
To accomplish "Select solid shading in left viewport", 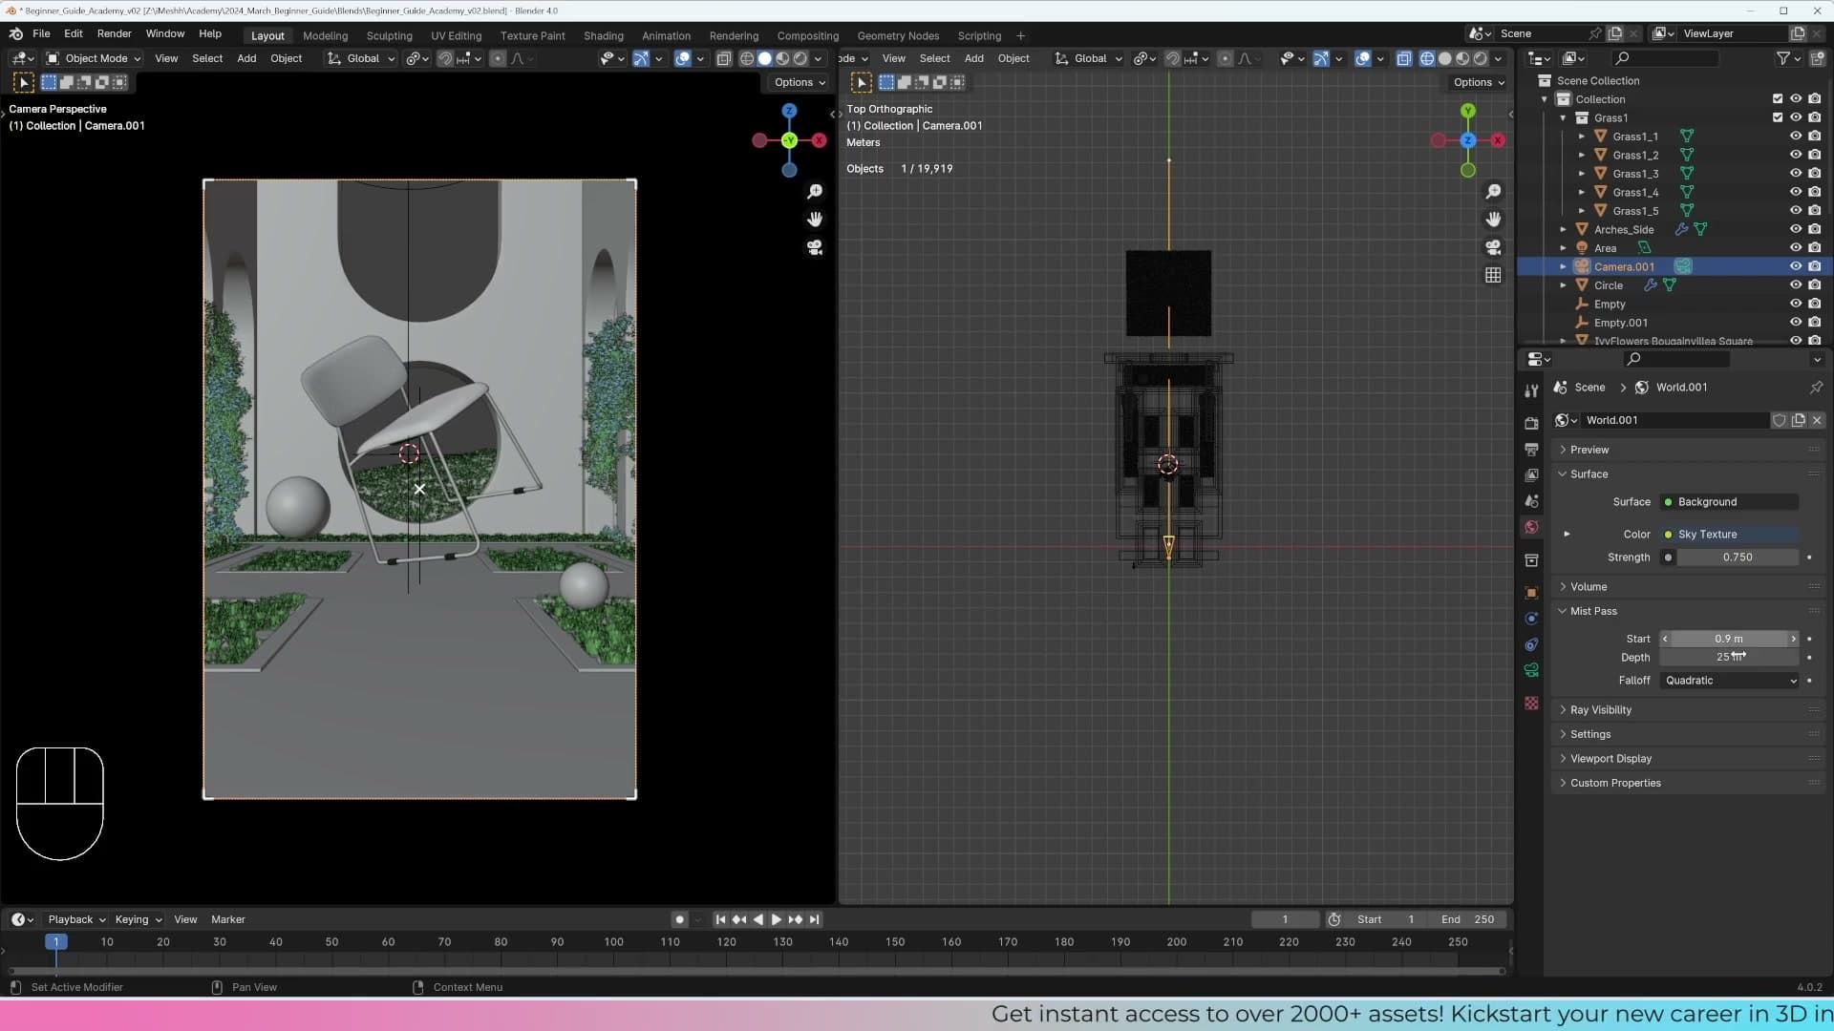I will [764, 58].
